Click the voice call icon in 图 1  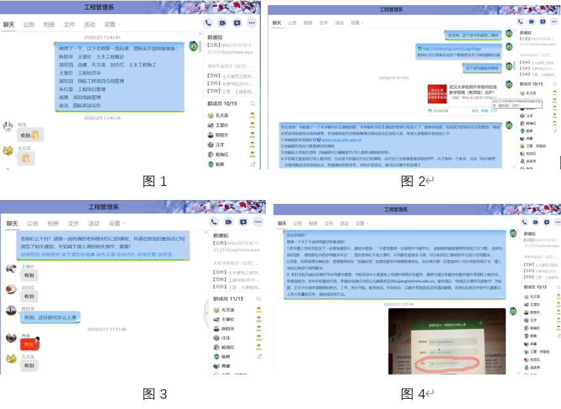tap(208, 23)
